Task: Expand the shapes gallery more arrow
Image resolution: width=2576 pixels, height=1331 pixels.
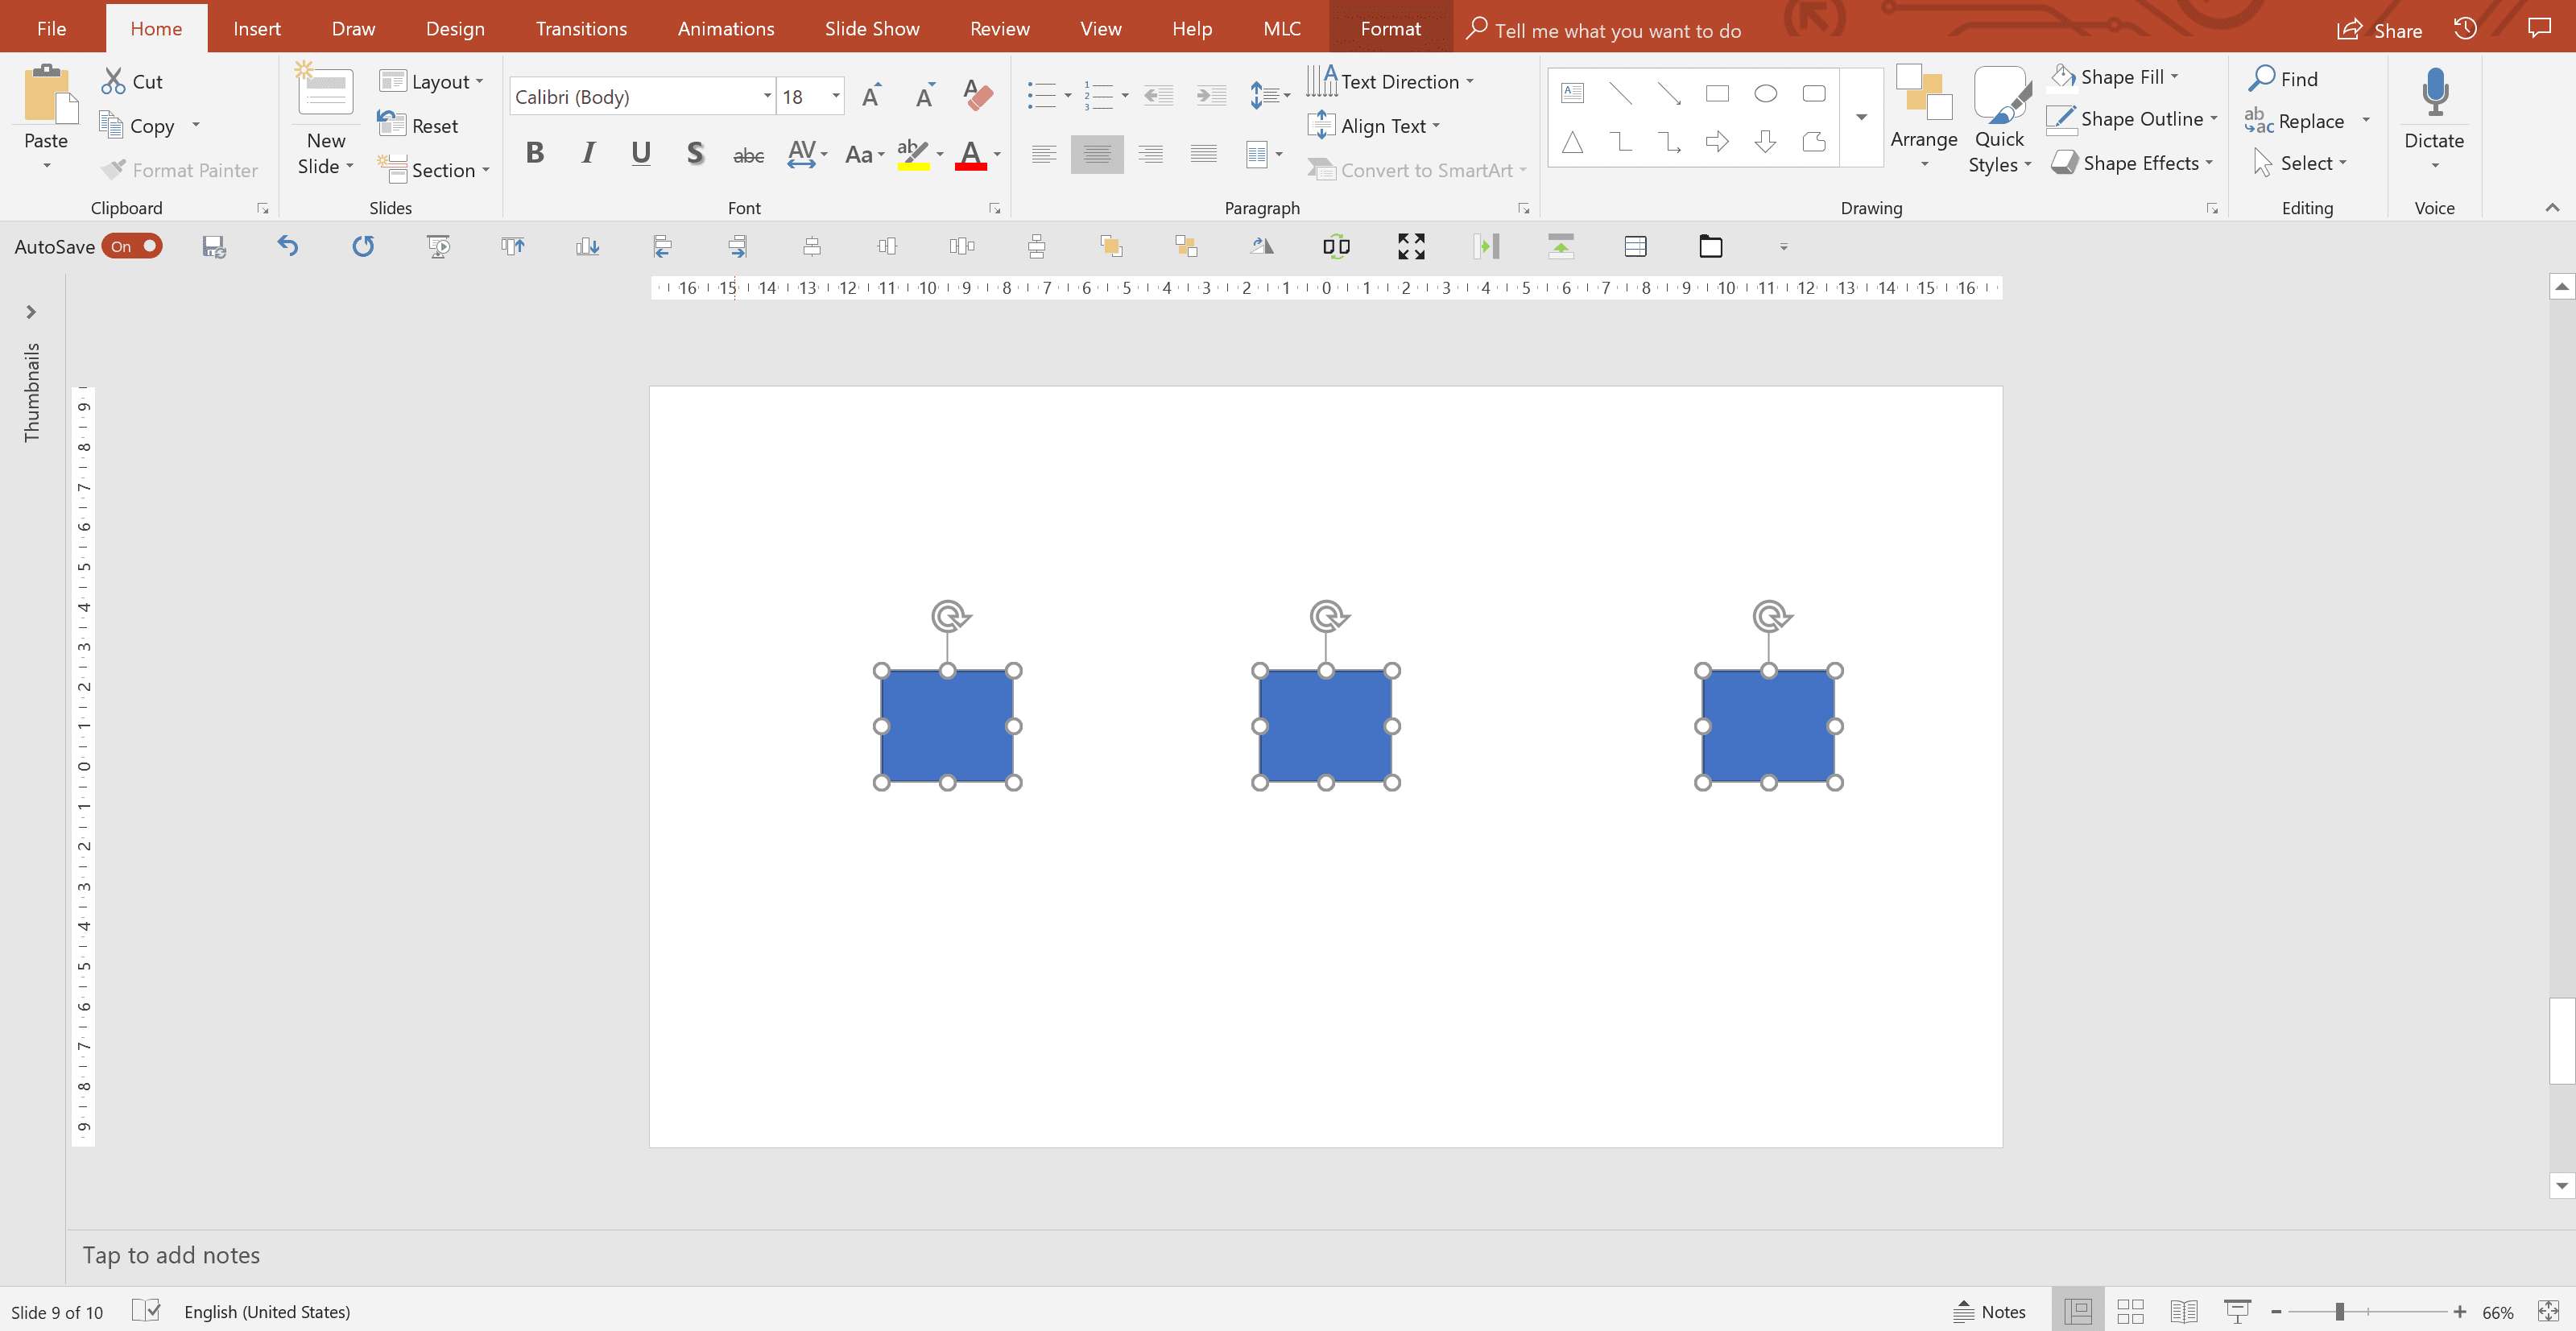Action: point(1862,117)
